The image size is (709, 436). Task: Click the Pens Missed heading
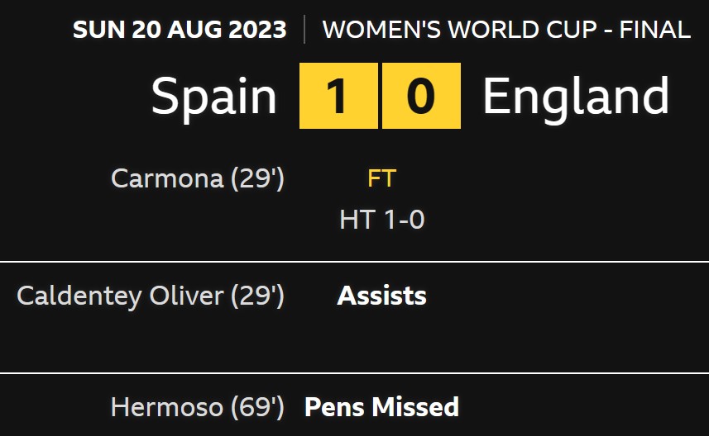click(x=382, y=406)
